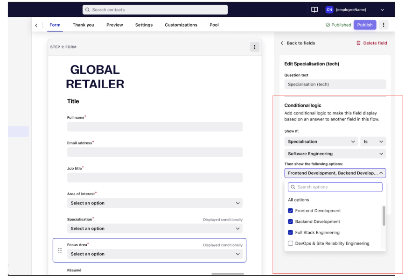This screenshot has width=405, height=278.
Task: Check DevOps & Site Reliability Engineering
Action: (290, 243)
